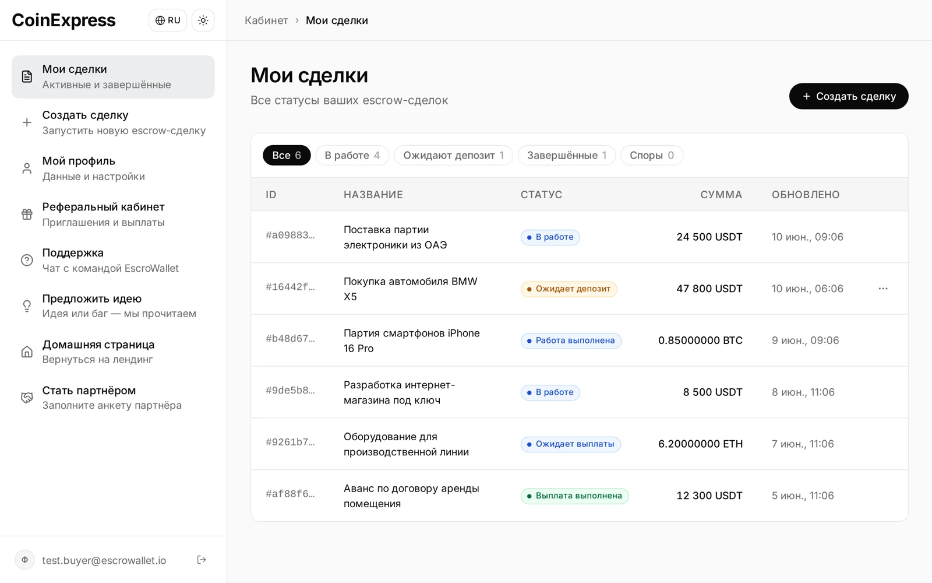Click the СТАТУС column header

coord(541,195)
